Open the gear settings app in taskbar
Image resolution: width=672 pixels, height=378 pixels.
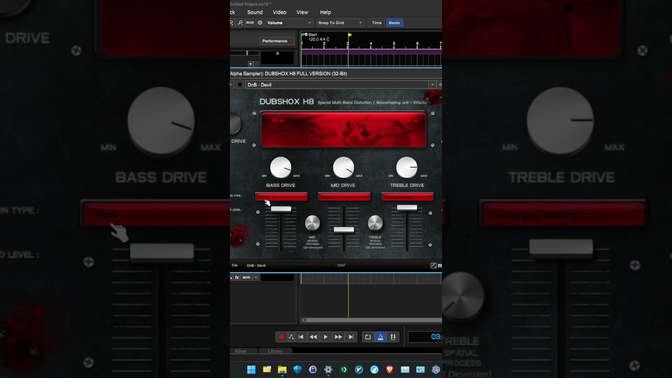click(x=328, y=370)
